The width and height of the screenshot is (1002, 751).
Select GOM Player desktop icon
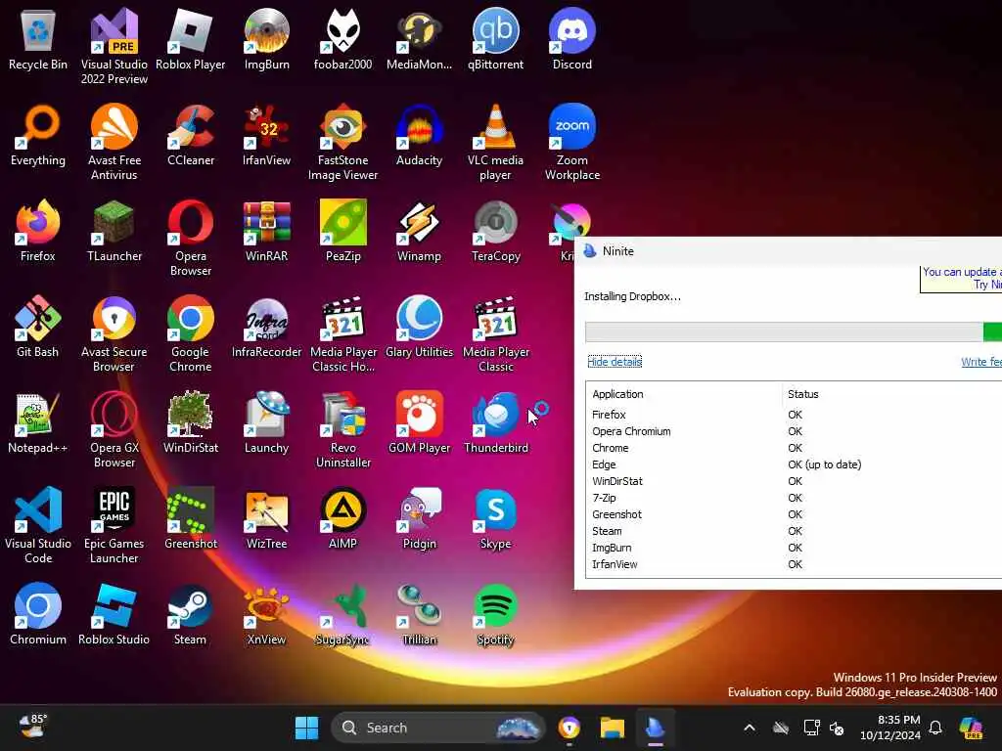tap(419, 422)
